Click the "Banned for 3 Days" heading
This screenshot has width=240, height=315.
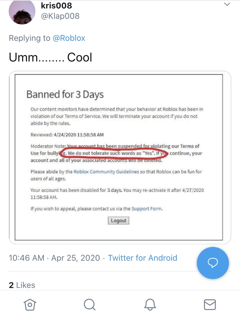65,94
